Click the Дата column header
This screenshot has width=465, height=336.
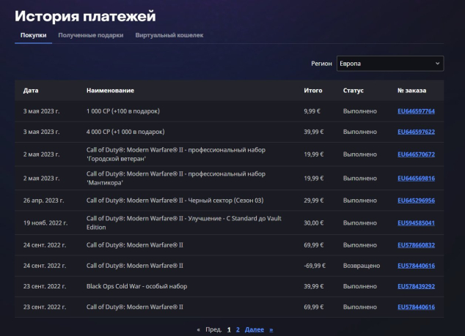click(31, 91)
